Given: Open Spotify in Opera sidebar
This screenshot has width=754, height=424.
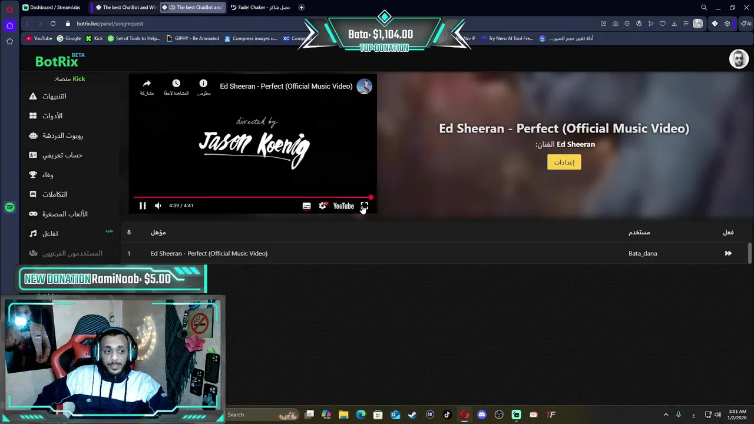Looking at the screenshot, I should click(x=9, y=207).
